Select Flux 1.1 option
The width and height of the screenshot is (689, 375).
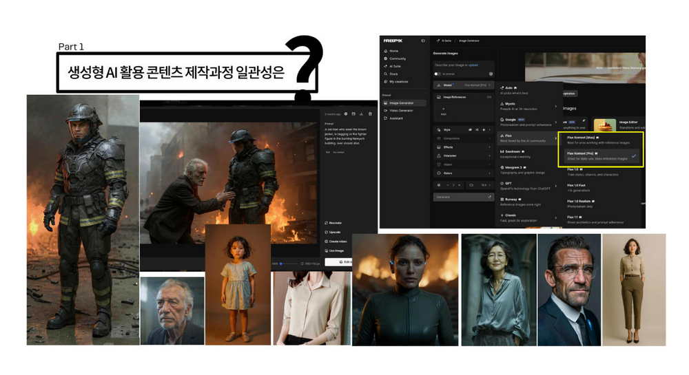601,219
